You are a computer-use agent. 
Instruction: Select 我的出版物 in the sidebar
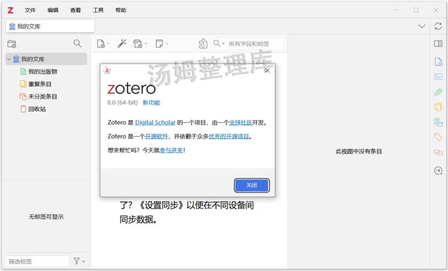point(43,71)
